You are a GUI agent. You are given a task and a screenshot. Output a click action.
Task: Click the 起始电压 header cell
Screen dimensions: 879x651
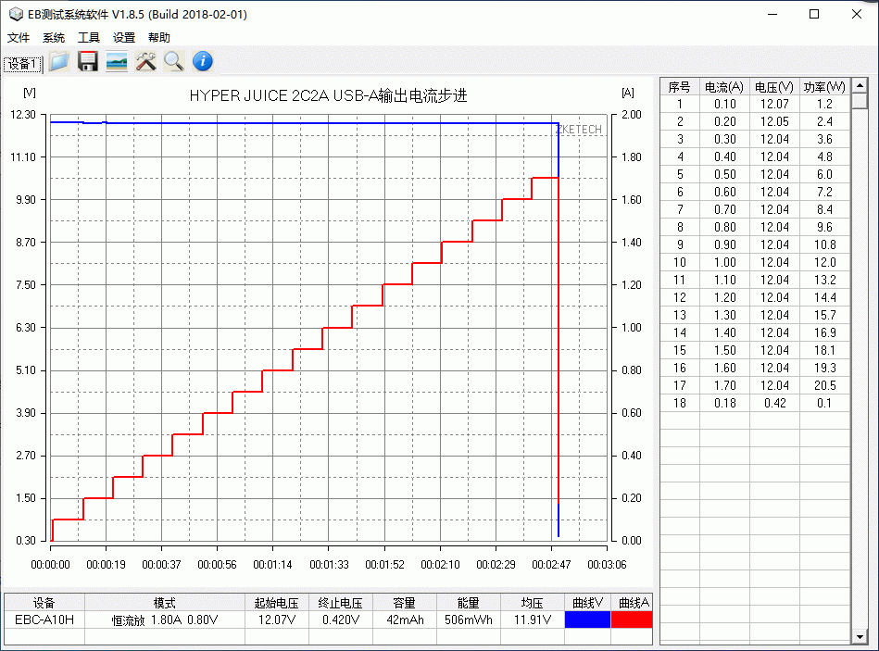point(276,603)
